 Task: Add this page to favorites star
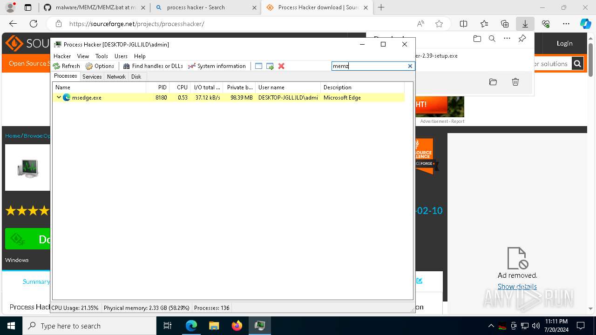pyautogui.click(x=439, y=24)
